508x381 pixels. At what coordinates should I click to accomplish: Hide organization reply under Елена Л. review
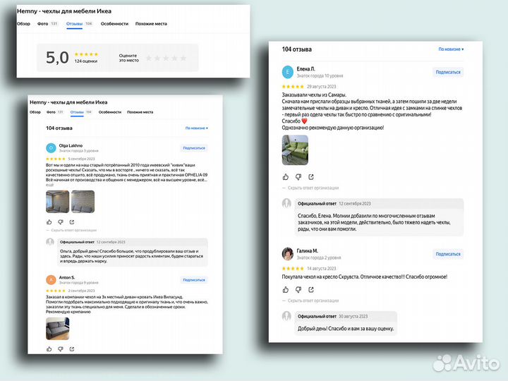[x=313, y=188]
